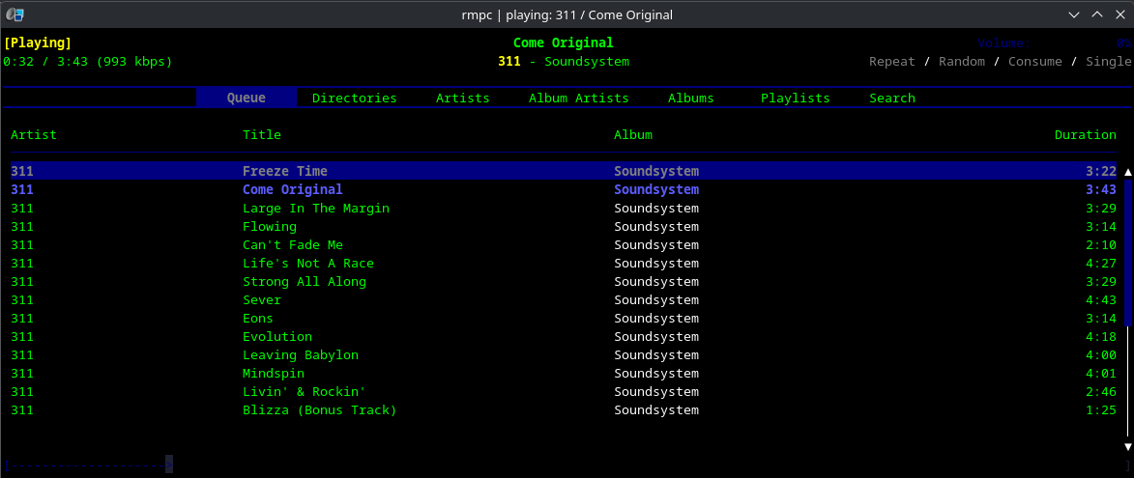This screenshot has width=1134, height=478.
Task: Select Strong All Along track
Action: click(x=564, y=282)
